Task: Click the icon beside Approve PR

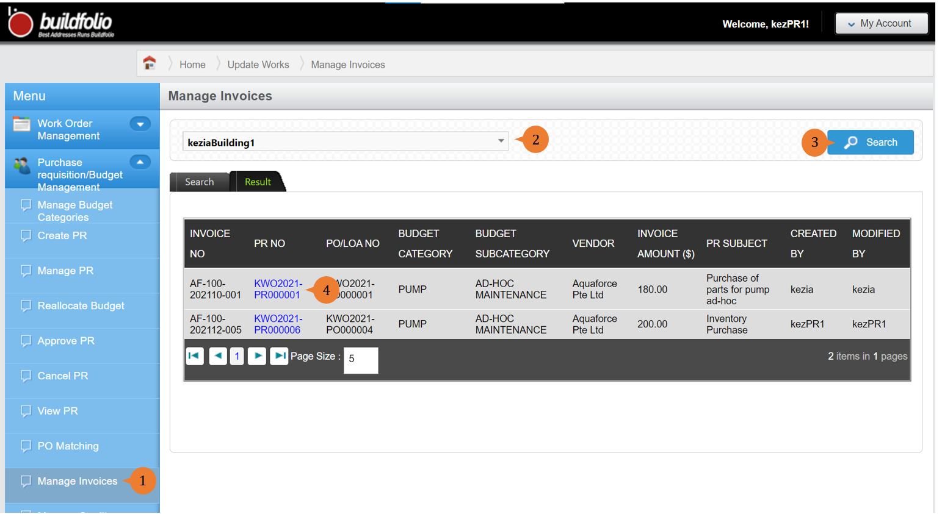Action: point(26,341)
